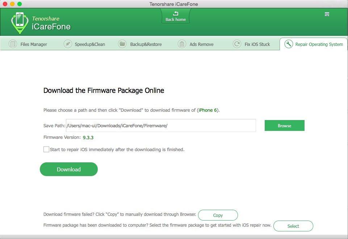Click Browse to choose save path

tap(285, 125)
